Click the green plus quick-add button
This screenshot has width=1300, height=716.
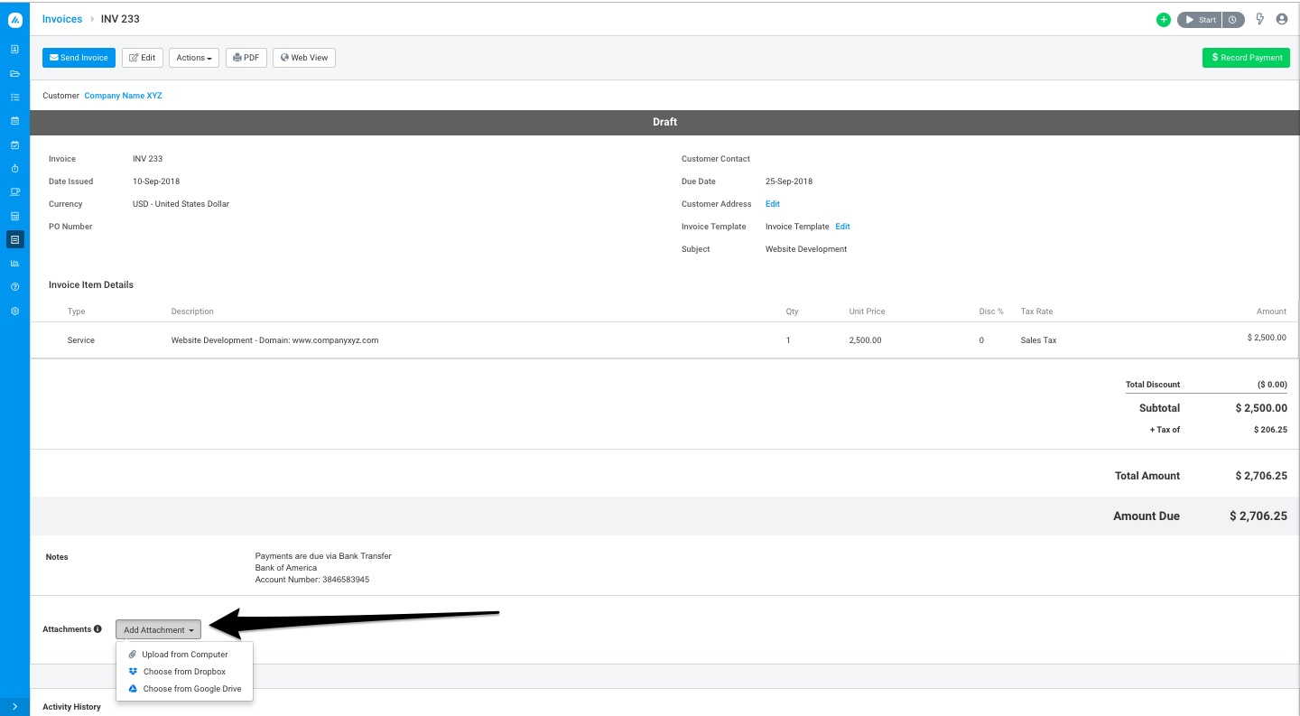click(1163, 20)
